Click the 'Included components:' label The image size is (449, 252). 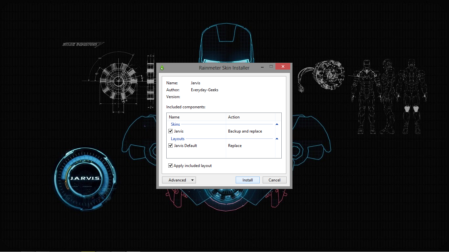tap(186, 107)
